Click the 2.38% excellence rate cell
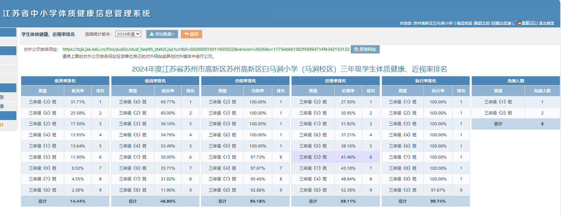Viewport: 561px width, 216px height. [78, 190]
